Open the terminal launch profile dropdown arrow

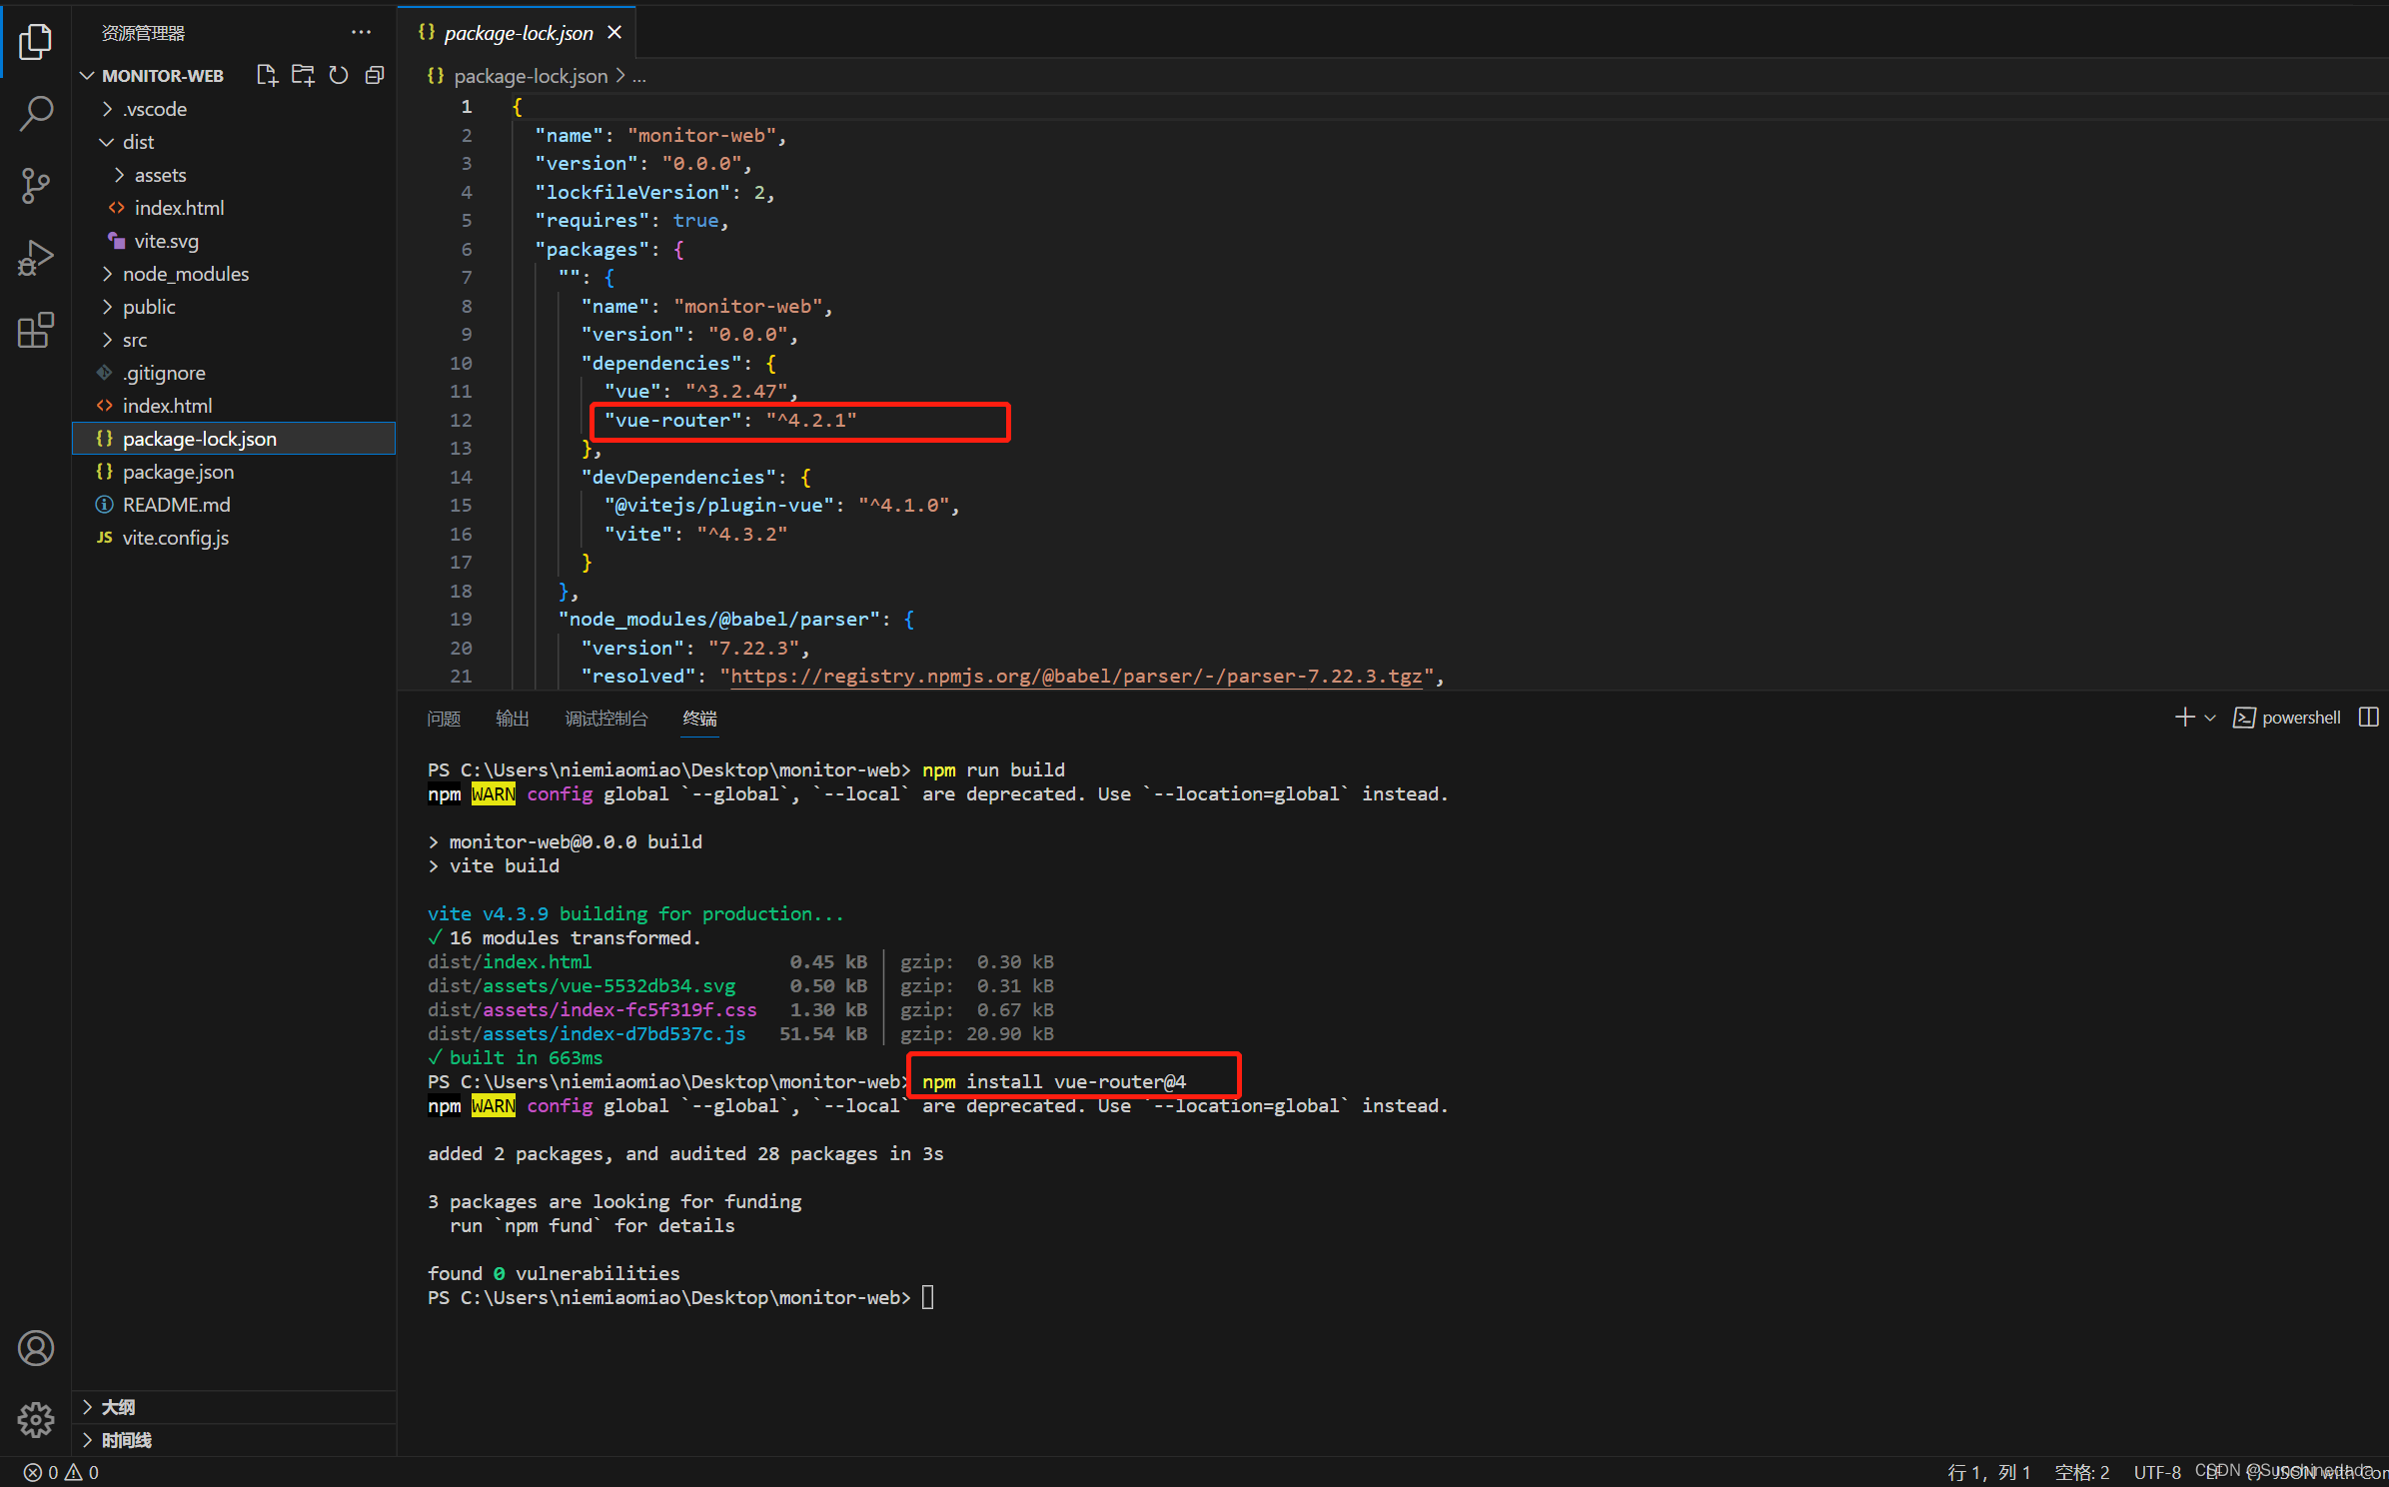pyautogui.click(x=2209, y=718)
